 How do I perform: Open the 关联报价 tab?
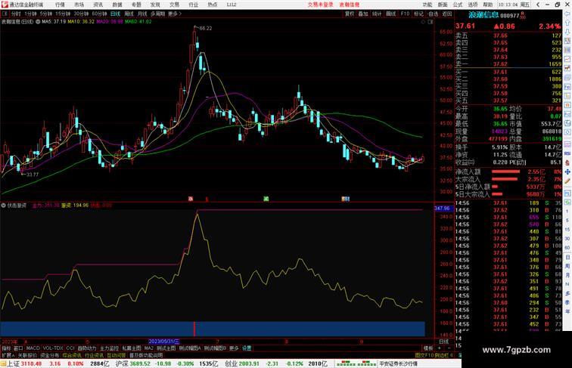(27, 355)
